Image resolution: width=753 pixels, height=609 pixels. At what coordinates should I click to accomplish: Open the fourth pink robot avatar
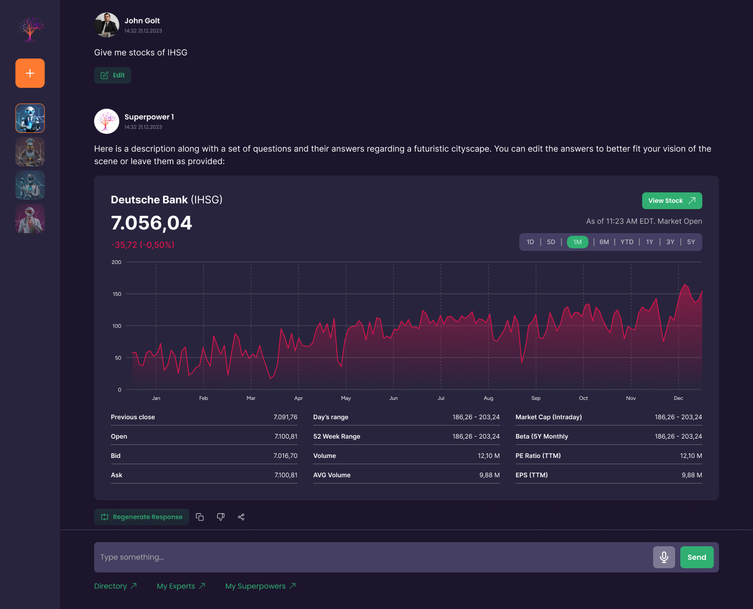(x=30, y=219)
